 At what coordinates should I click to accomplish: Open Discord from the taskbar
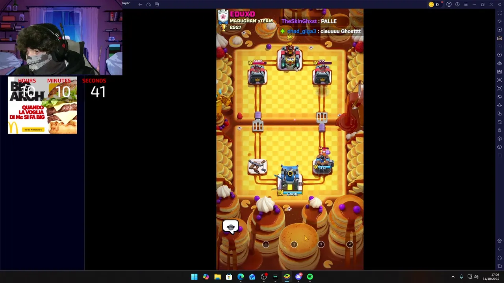pyautogui.click(x=298, y=277)
